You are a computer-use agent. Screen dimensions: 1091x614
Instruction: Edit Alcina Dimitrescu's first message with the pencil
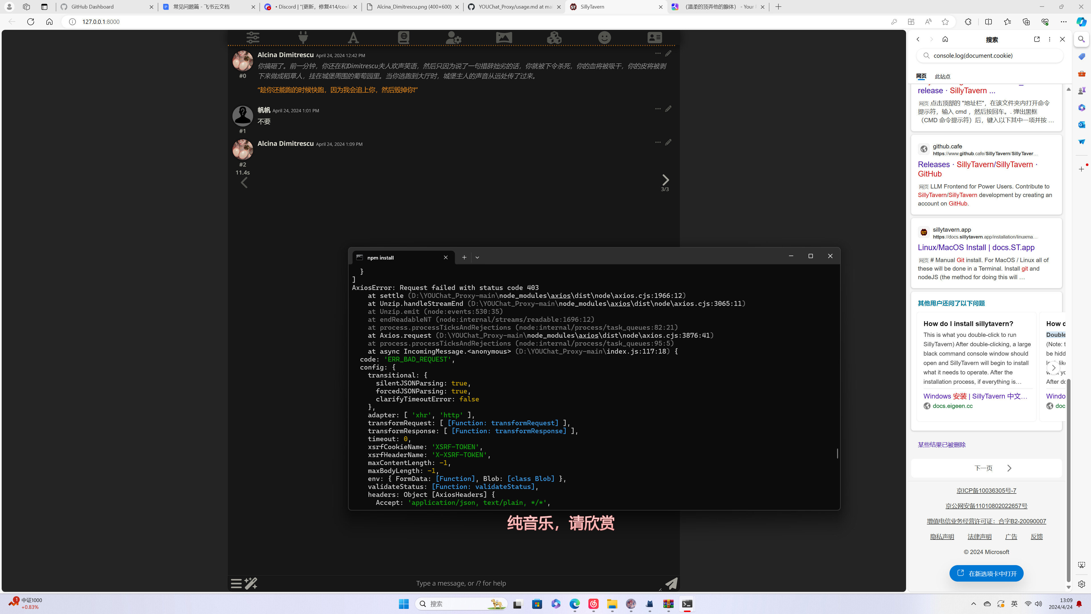click(x=668, y=53)
